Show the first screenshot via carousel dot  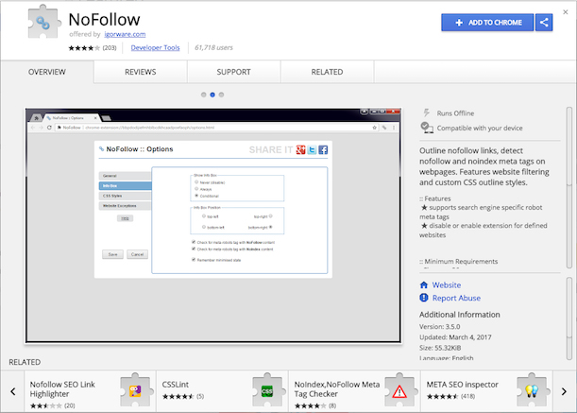[203, 95]
